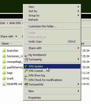
Task: Click the SVN Show log icon
Action: [x=26, y=76]
